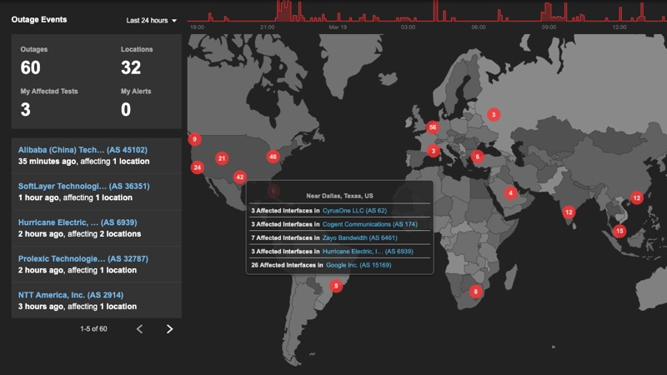The image size is (667, 375).
Task: Select map cluster marker 46 on US East Coast
Action: click(273, 157)
